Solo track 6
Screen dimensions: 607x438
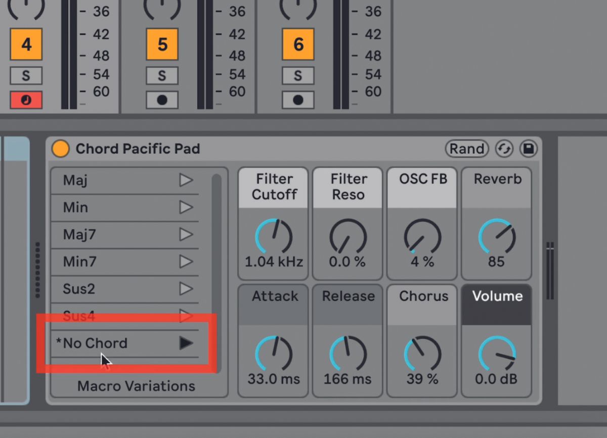pos(298,76)
